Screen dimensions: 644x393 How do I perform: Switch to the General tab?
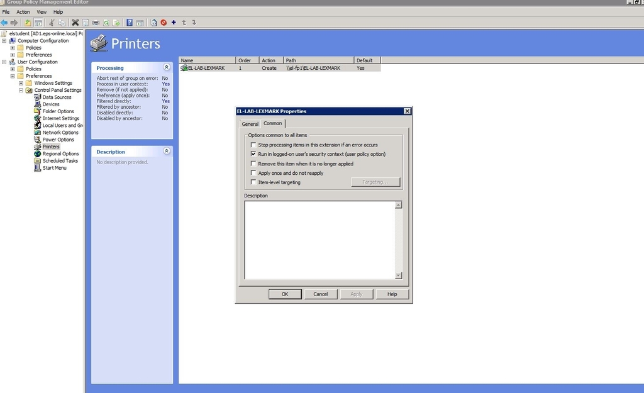tap(250, 124)
